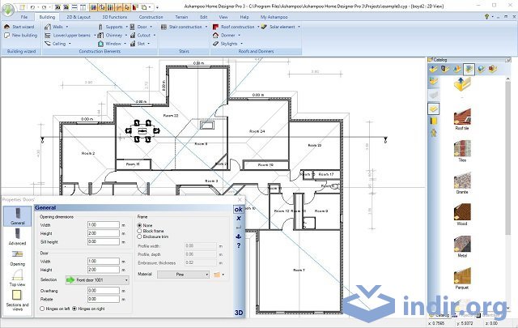This screenshot has height=328, width=518.
Task: Click the help question mark in Properties dialog
Action: point(239,245)
